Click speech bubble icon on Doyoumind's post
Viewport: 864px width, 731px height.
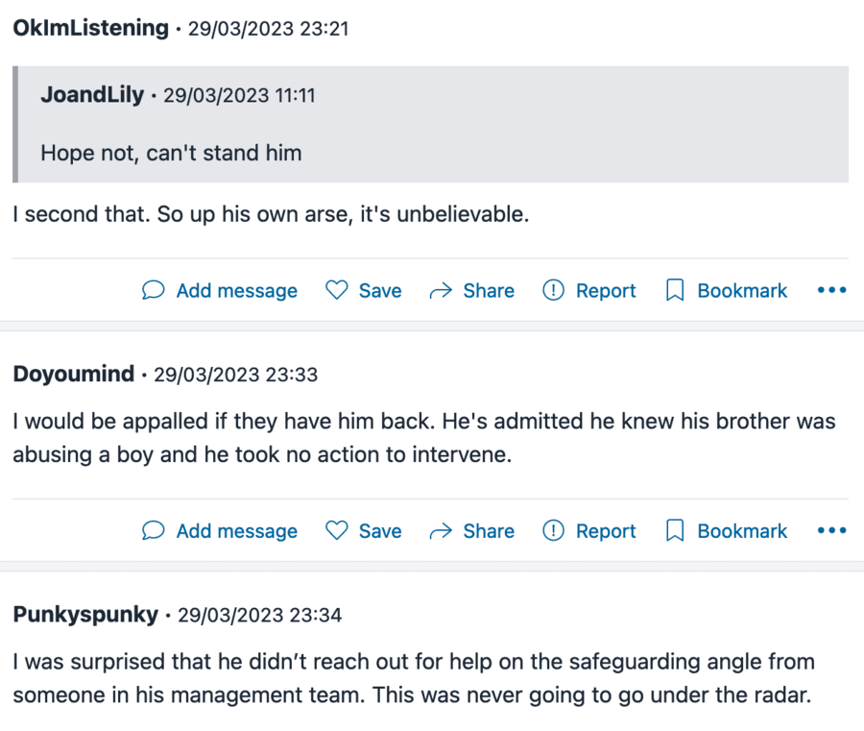153,530
